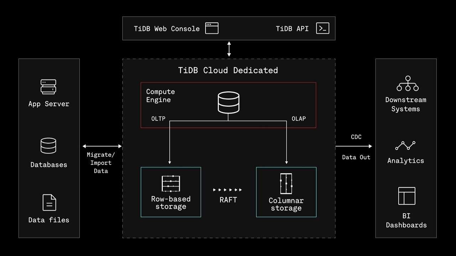Select the Row-based storage icon
This screenshot has width=456, height=256.
click(171, 183)
